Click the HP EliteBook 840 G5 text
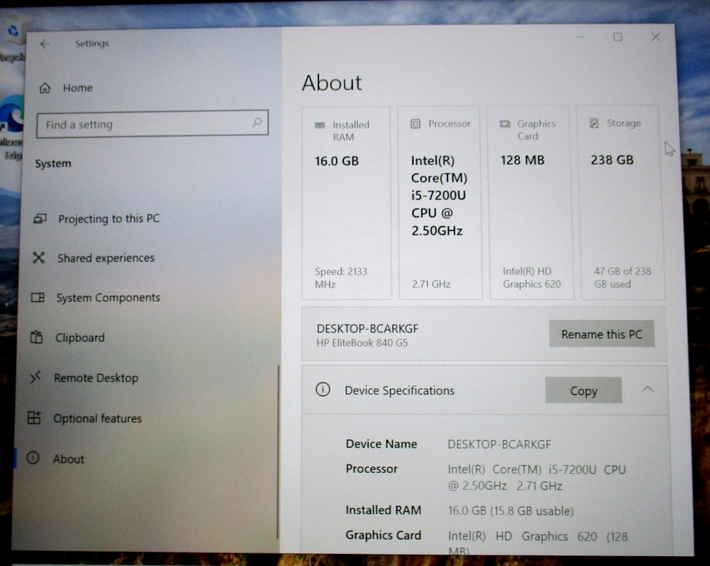The image size is (710, 566). pos(362,343)
